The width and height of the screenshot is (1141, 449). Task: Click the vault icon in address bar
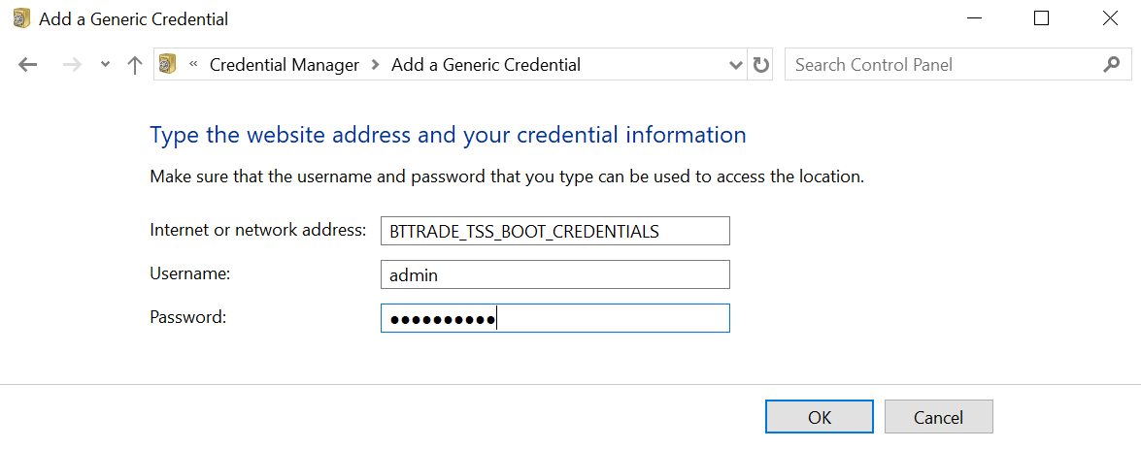coord(168,64)
